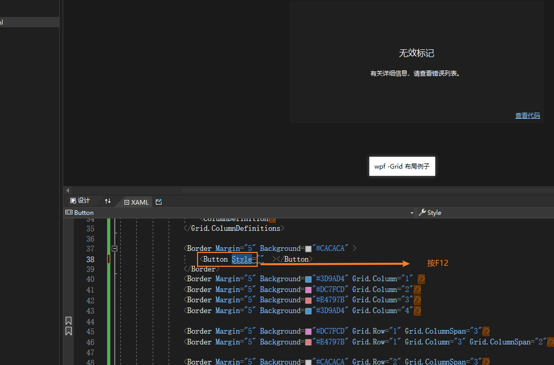Click the bookmark icon beside line 45

pyautogui.click(x=68, y=331)
